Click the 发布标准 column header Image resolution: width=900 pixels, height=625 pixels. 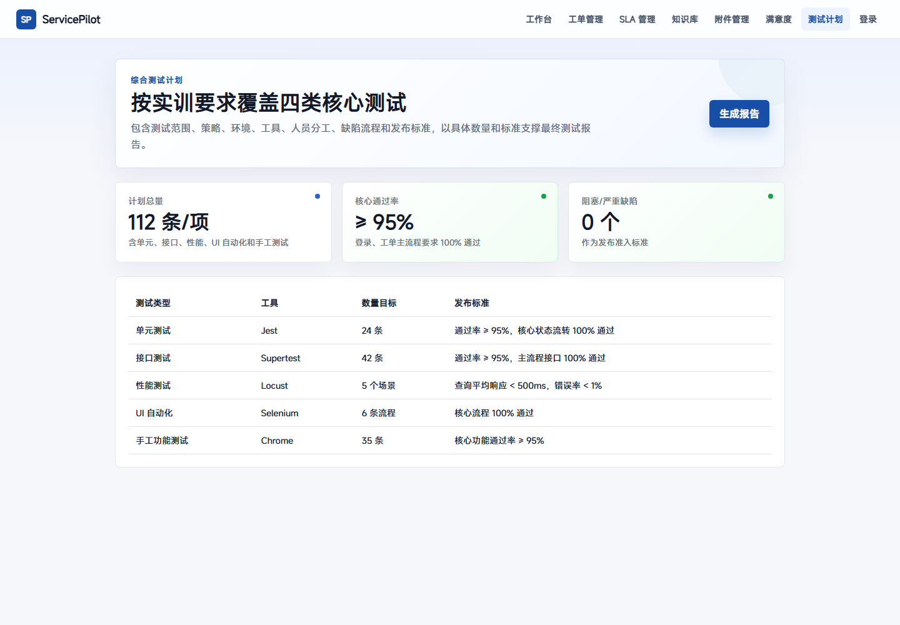[472, 303]
